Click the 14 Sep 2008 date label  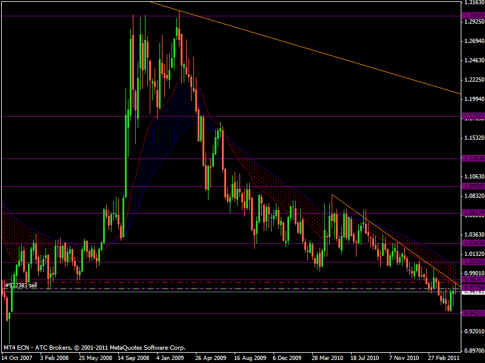pyautogui.click(x=133, y=358)
